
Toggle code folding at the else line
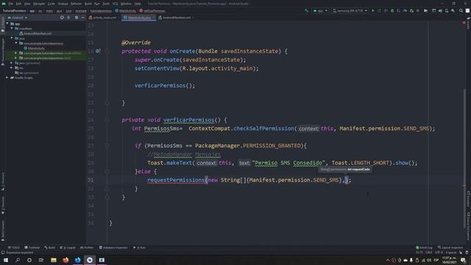pos(107,172)
